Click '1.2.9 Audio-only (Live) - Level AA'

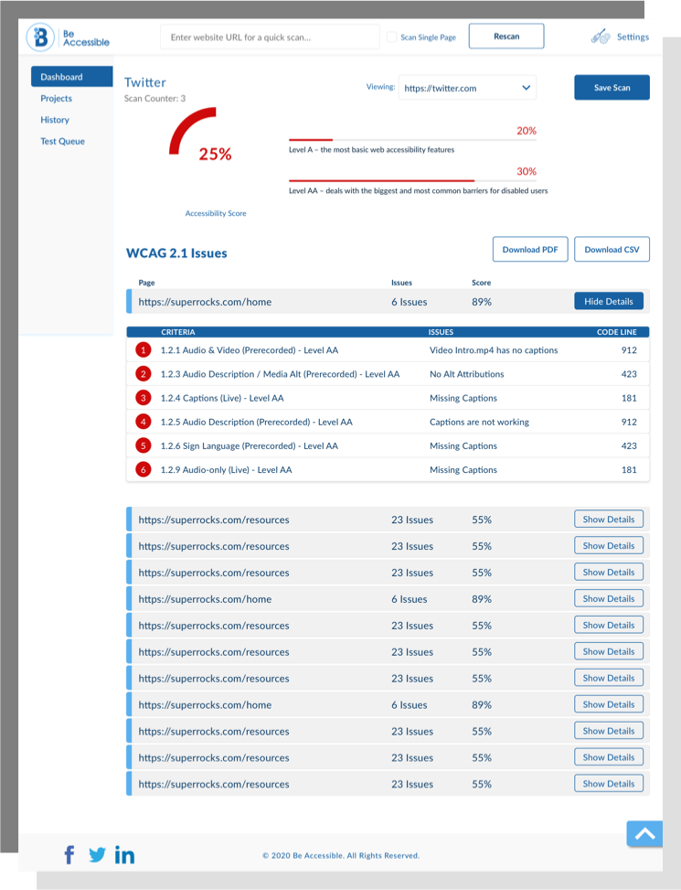click(x=227, y=469)
